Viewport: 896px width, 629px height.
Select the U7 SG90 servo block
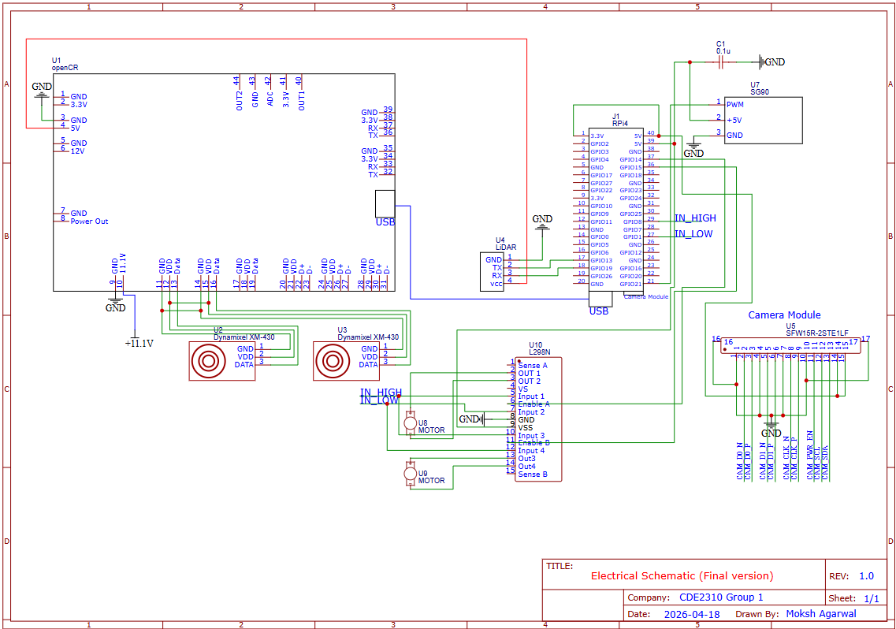tap(763, 118)
